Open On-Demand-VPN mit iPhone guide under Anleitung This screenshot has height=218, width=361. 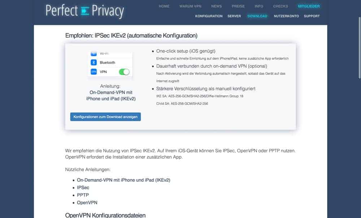(x=111, y=96)
